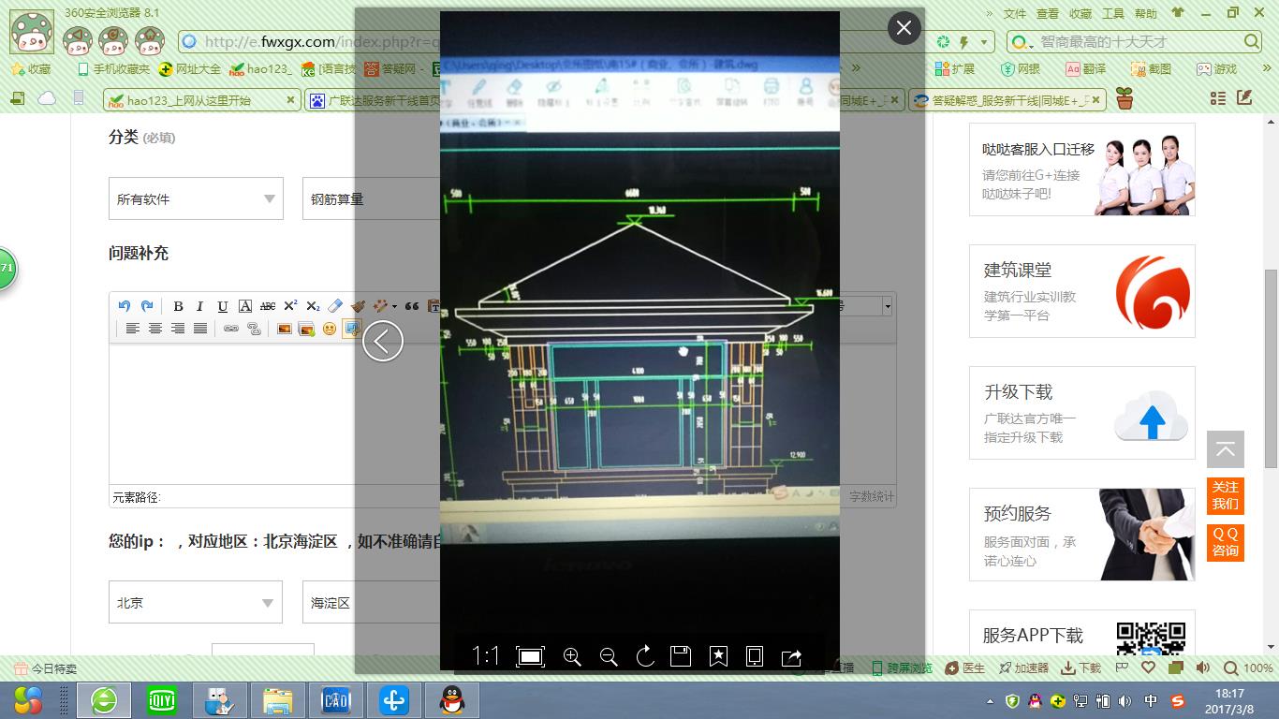Center align text in the editor

point(155,329)
